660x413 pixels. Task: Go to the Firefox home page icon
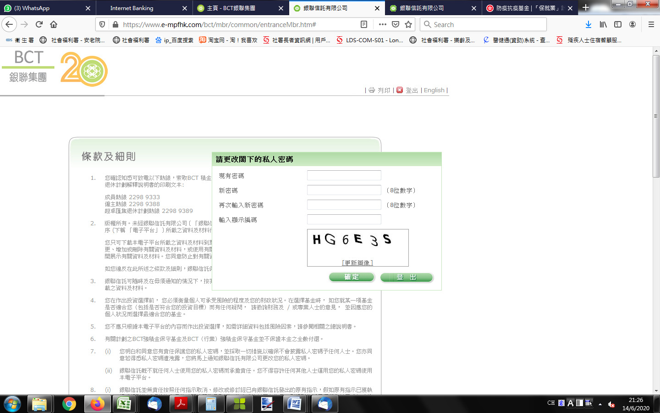pos(54,24)
